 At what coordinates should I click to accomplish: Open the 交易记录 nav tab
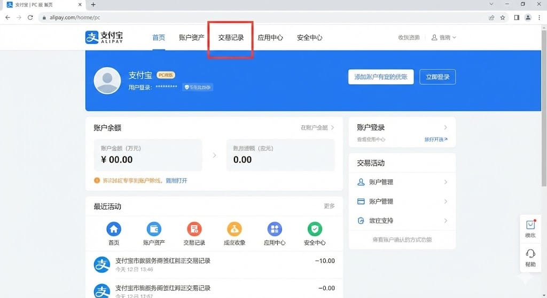(x=231, y=38)
